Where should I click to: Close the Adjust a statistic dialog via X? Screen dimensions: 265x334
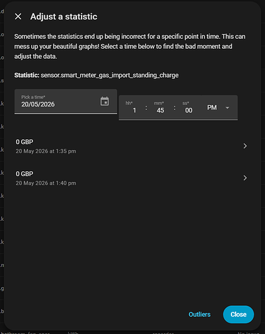(18, 17)
